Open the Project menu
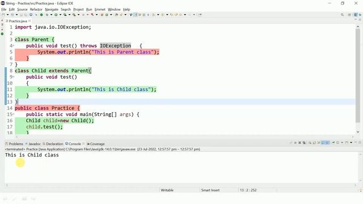The width and height of the screenshot is (363, 204). pos(78,9)
